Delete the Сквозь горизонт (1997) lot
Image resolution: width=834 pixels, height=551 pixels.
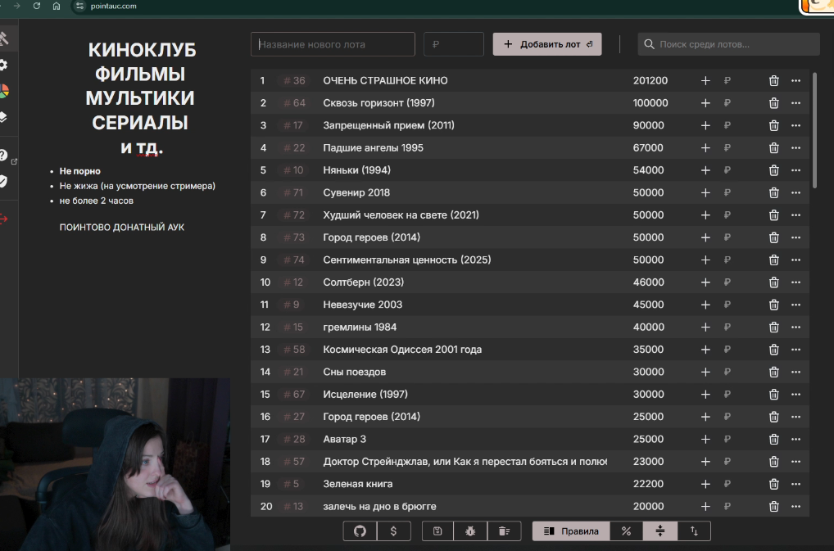[x=774, y=103]
